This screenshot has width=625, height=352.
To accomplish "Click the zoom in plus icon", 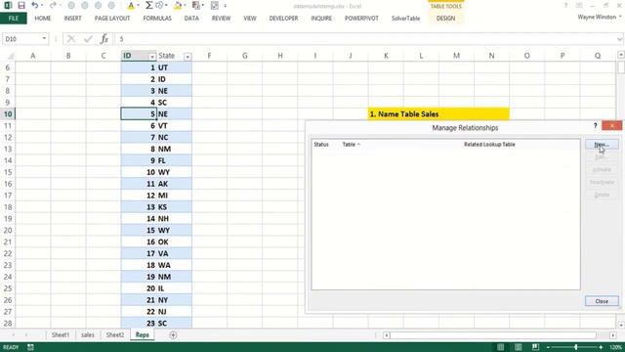I will [x=602, y=347].
